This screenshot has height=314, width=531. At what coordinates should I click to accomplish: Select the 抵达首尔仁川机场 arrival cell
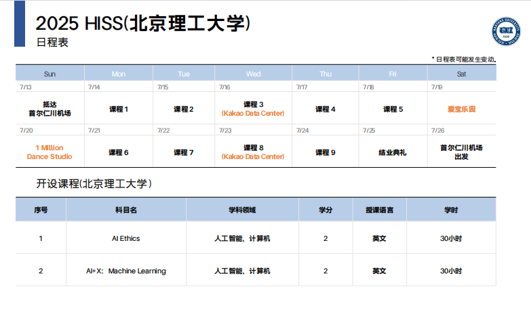tap(50, 109)
